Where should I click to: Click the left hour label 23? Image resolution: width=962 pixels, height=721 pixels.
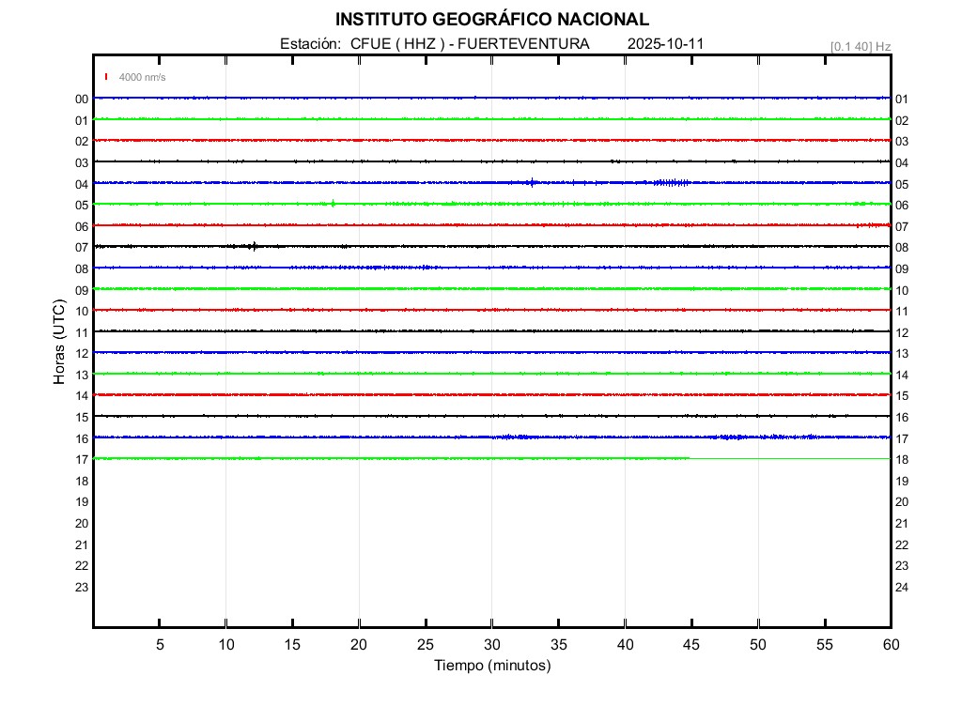coord(82,588)
